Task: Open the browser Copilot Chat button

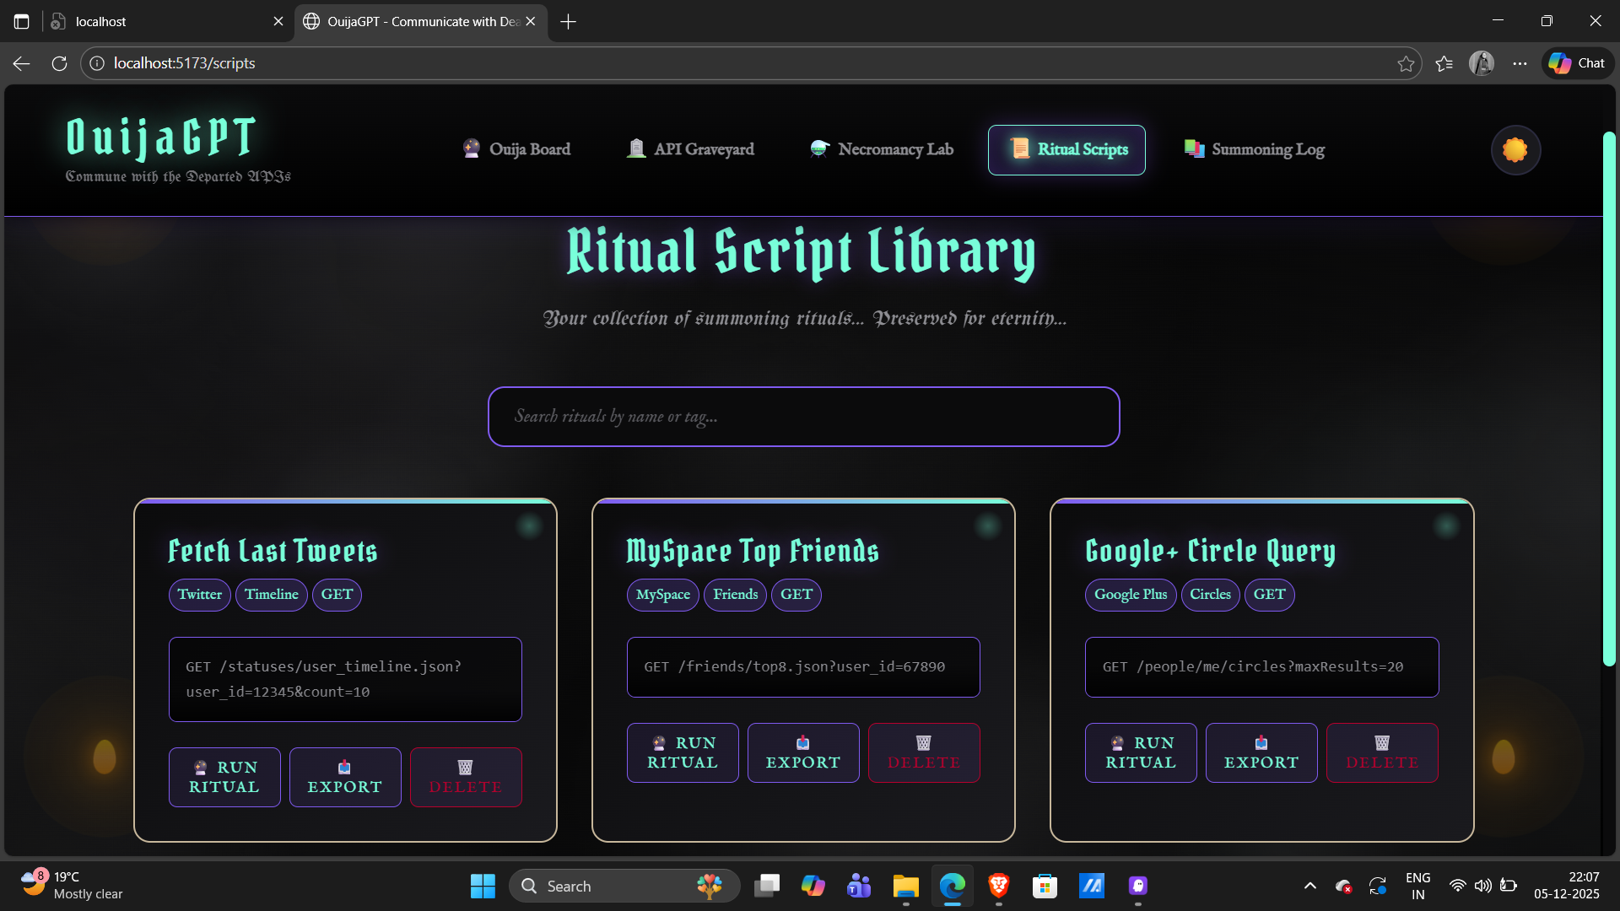Action: 1577,63
